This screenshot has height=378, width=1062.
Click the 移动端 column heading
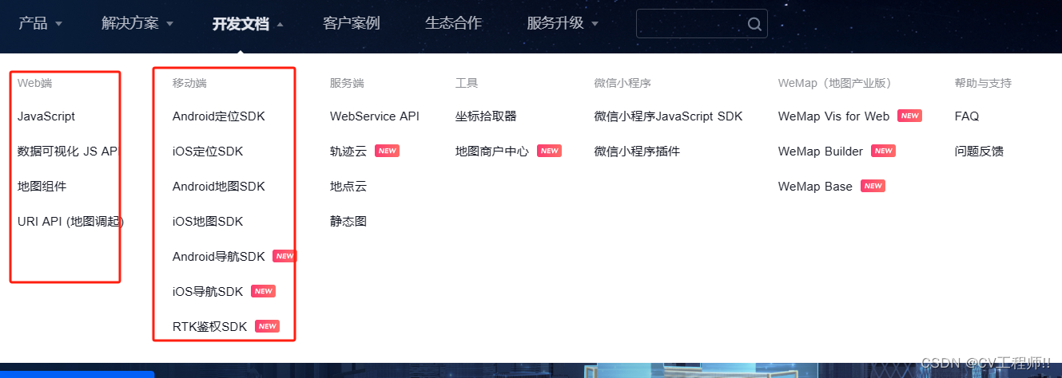click(189, 83)
